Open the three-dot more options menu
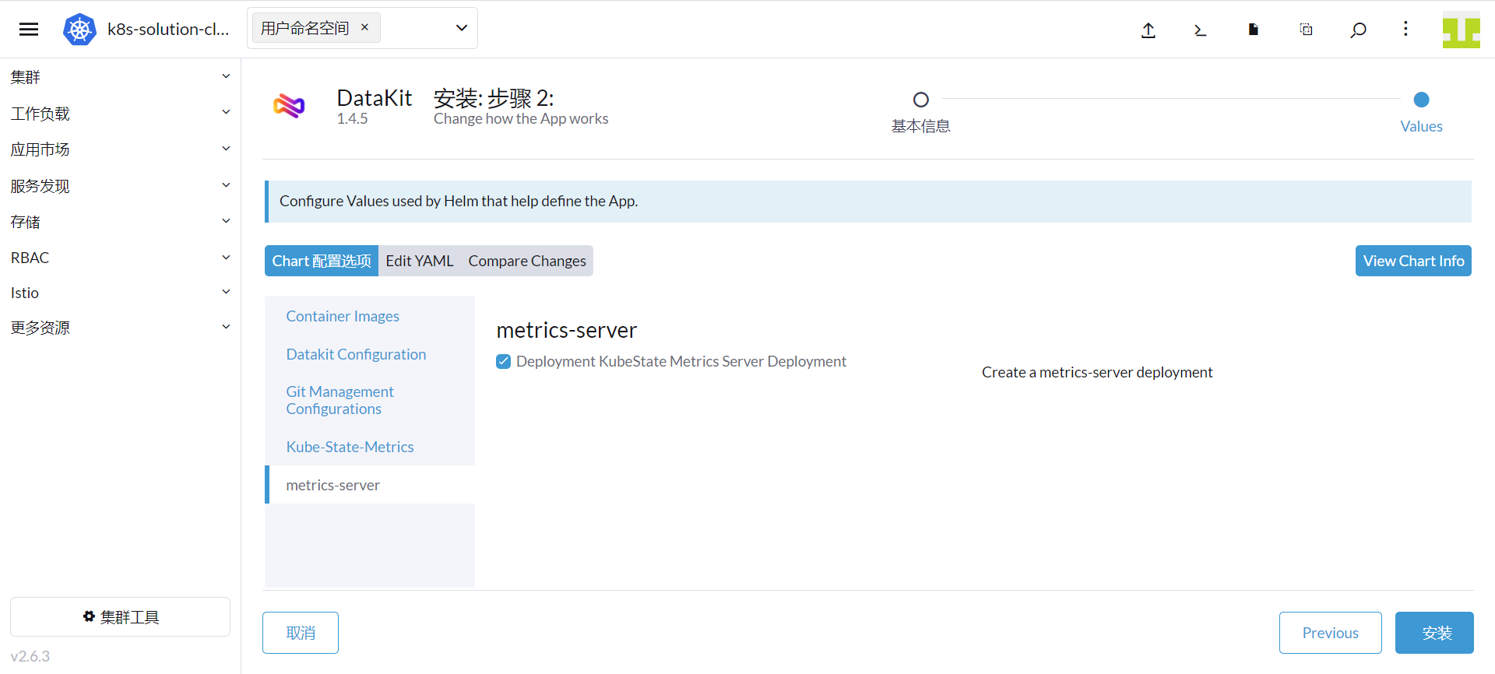1495x674 pixels. 1405,29
